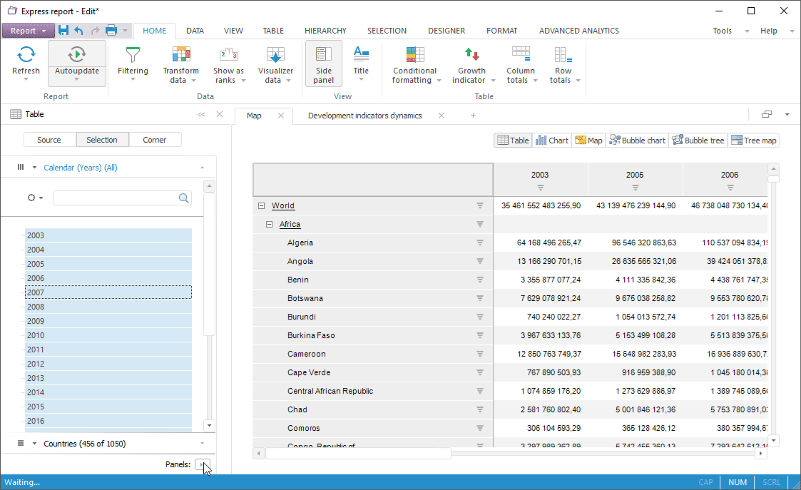Click the Refresh icon in ribbon

(26, 55)
